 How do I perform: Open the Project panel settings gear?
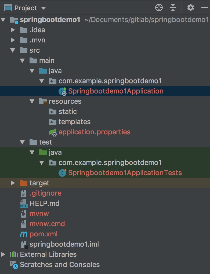pyautogui.click(x=191, y=8)
